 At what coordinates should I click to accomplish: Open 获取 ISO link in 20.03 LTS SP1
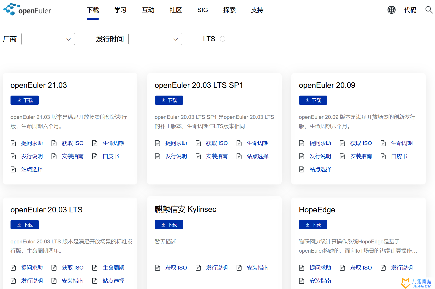tap(217, 143)
